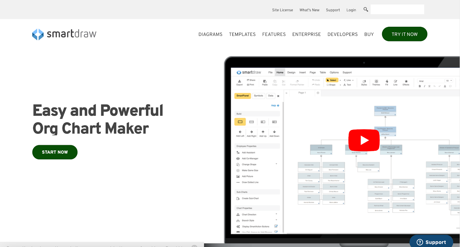The height and width of the screenshot is (247, 460).
Task: Click the SmartDraw logo in the site header
Action: pos(64,34)
